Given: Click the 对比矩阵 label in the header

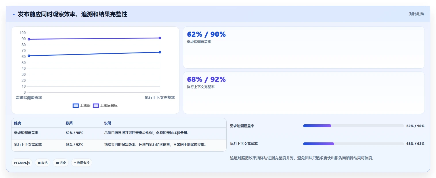Looking at the screenshot, I should click(x=416, y=14).
